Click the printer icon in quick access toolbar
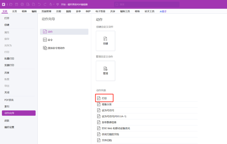The height and width of the screenshot is (144, 227). point(22,4)
